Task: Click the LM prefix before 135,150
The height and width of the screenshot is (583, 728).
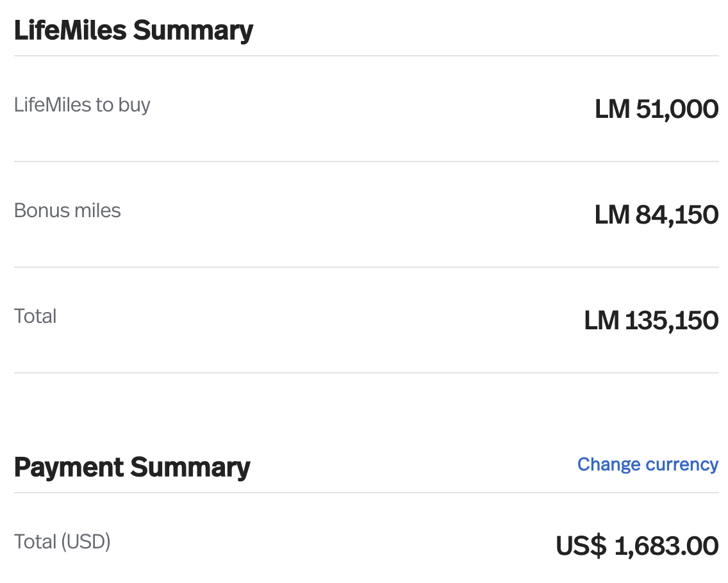Action: (602, 321)
